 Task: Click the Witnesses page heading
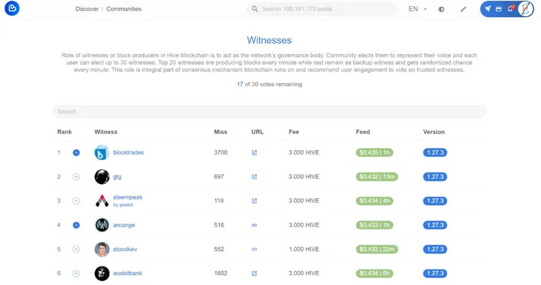269,40
